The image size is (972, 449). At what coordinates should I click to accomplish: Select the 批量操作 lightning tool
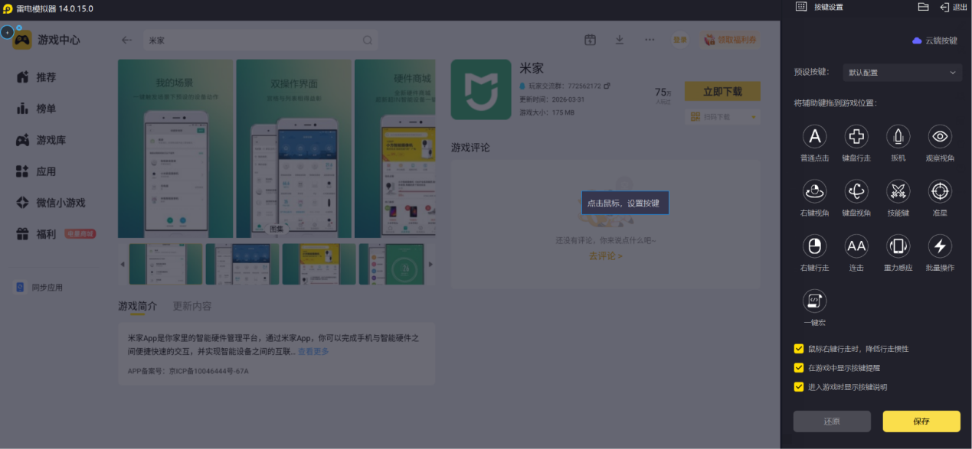[x=940, y=246]
